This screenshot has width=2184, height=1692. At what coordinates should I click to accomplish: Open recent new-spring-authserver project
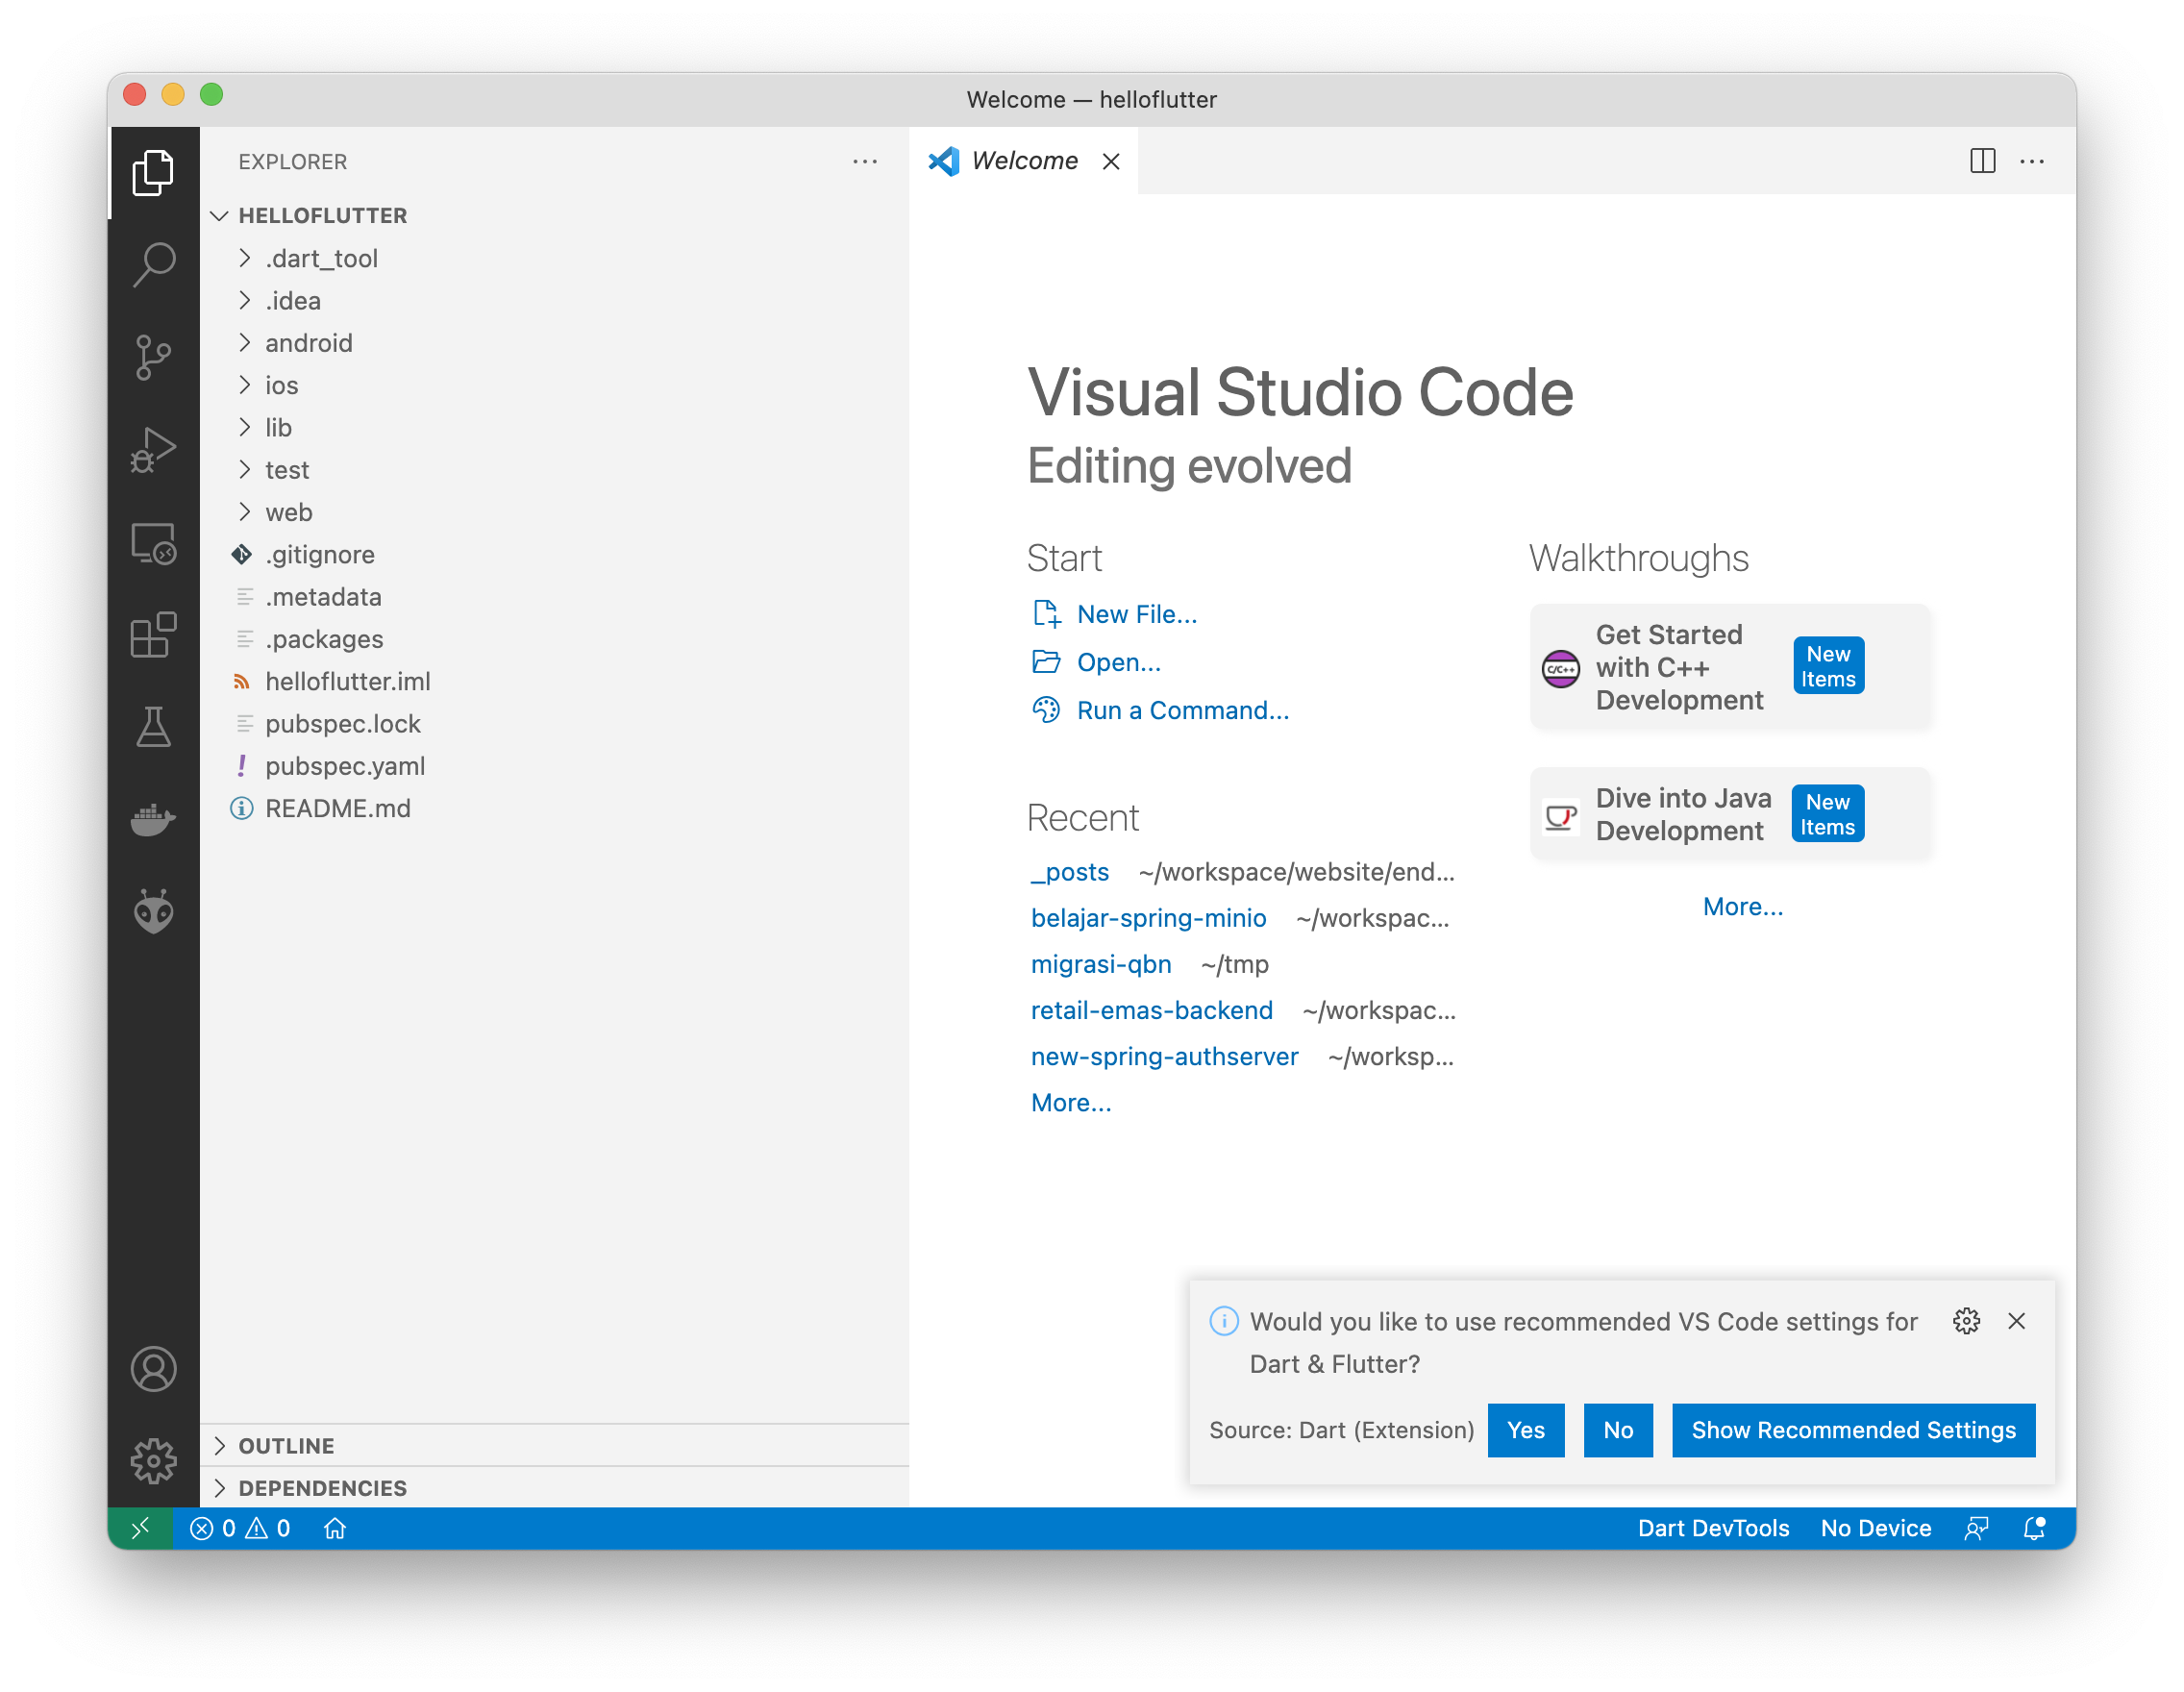pyautogui.click(x=1164, y=1055)
